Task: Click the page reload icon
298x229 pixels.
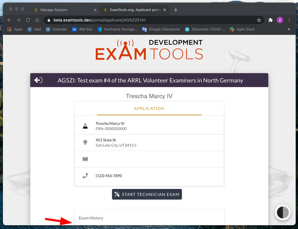Action: click(x=28, y=20)
